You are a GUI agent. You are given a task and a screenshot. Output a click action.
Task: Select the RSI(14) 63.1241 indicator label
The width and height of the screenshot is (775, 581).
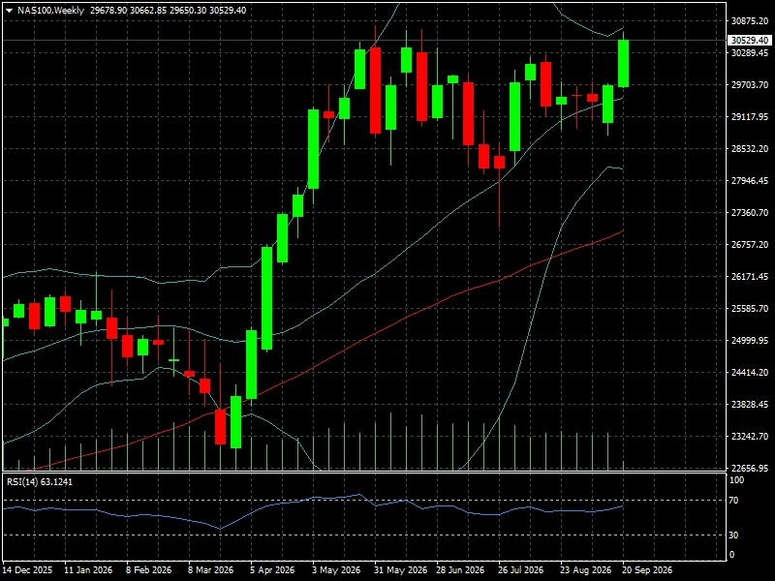40,481
